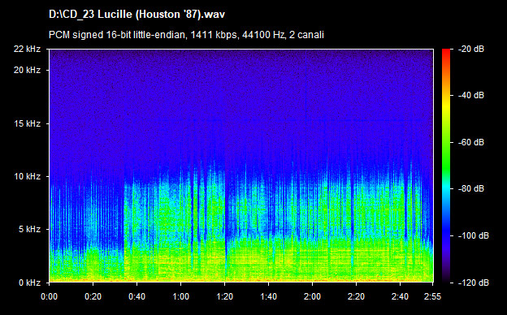This screenshot has width=507, height=315.
Task: Select the 2:55 end time label
Action: [432, 296]
